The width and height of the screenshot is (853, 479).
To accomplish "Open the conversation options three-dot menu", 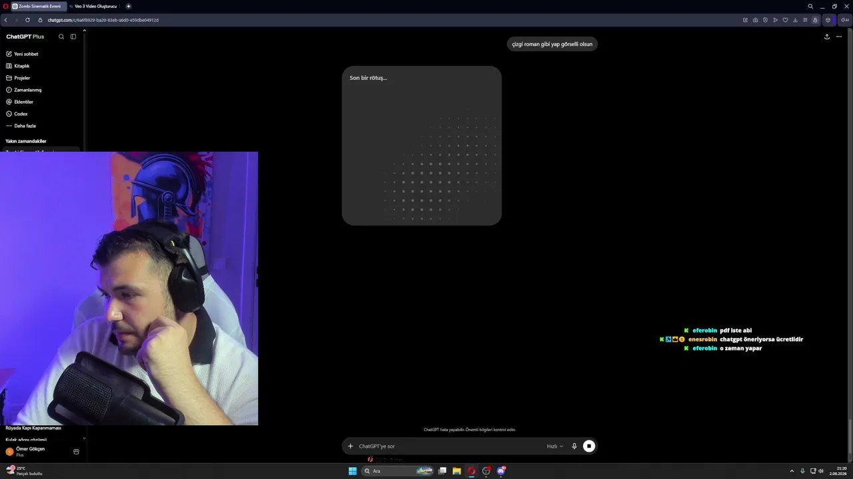I will pos(839,37).
